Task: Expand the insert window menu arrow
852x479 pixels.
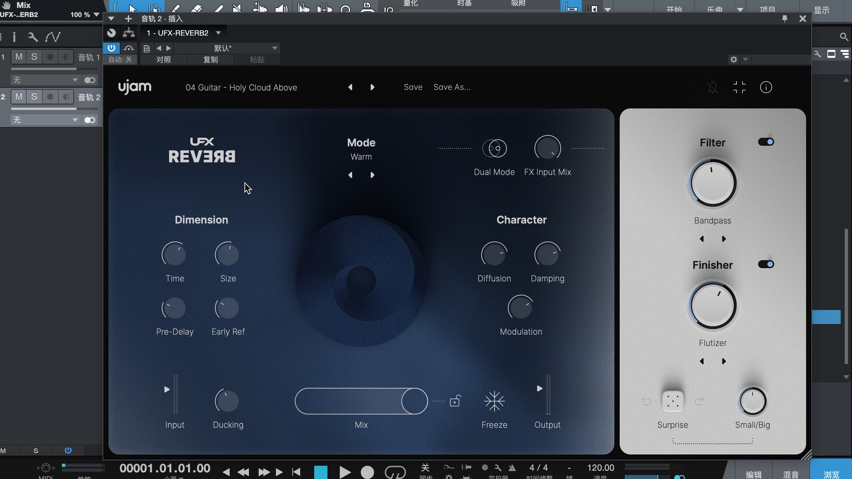Action: [111, 19]
